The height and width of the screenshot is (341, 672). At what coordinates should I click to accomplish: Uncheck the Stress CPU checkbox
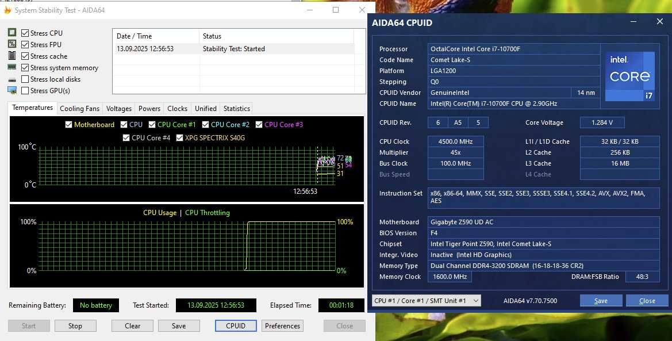click(25, 33)
